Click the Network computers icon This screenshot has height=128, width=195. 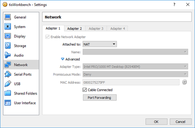pos(8,65)
